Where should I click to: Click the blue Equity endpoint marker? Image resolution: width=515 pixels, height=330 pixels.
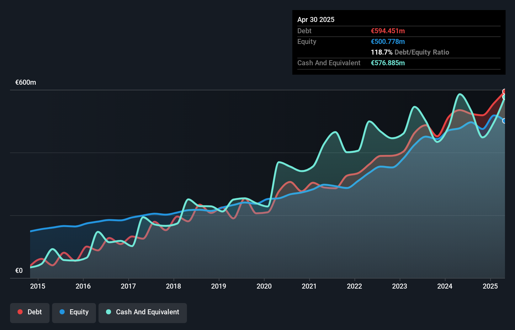(x=504, y=121)
